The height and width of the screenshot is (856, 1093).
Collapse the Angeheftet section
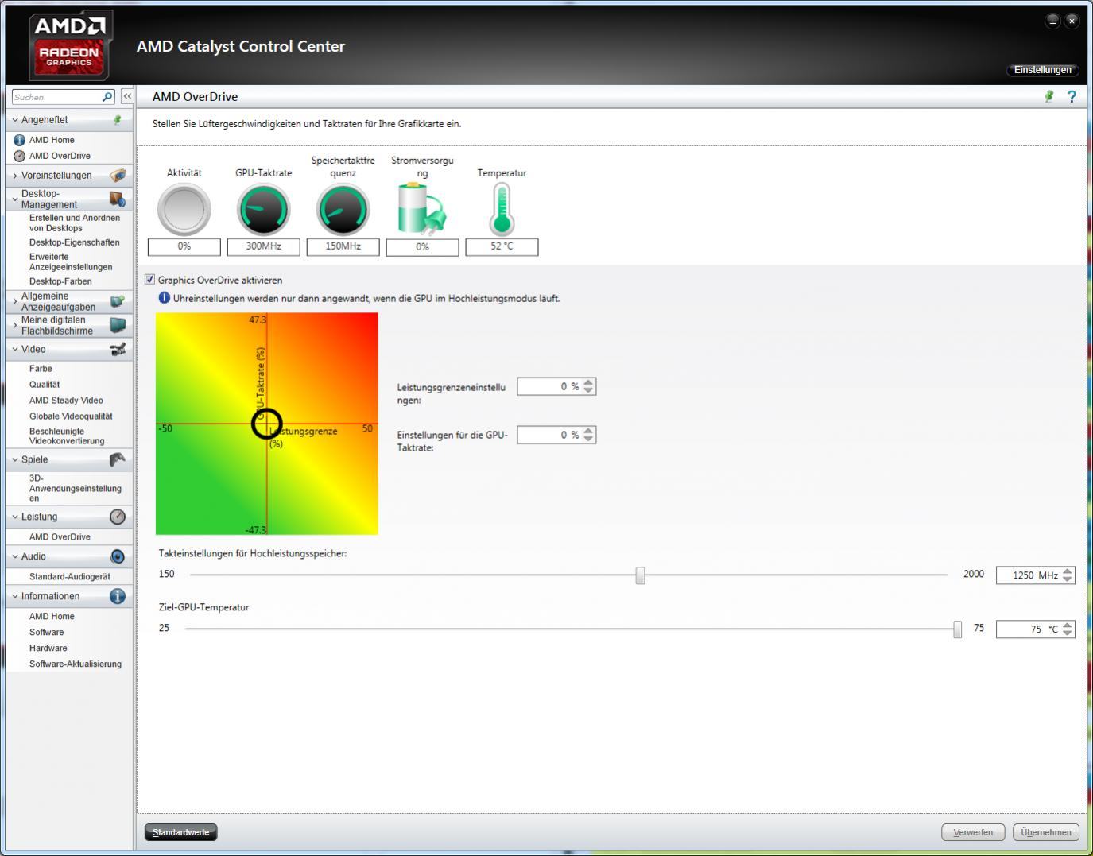(x=15, y=120)
